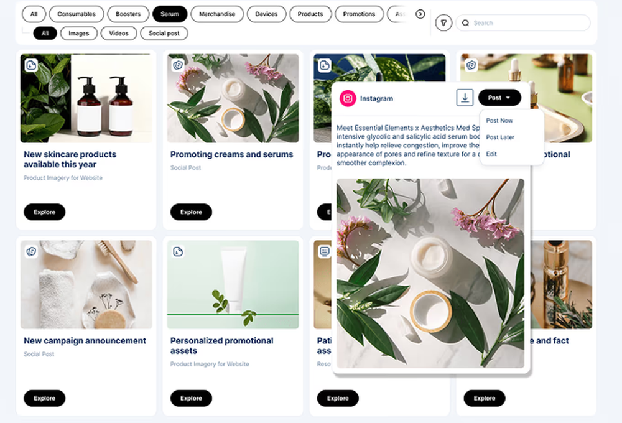This screenshot has height=423, width=622.
Task: Click the search magnifier icon
Action: [465, 22]
